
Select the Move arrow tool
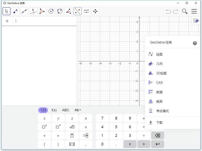[x=6, y=11]
